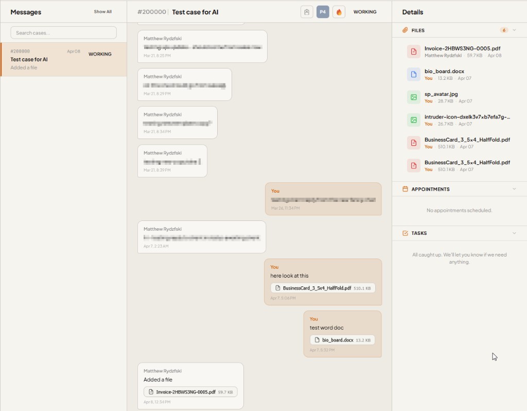Click the paperclip FILES icon
Viewport: 527px width, 411px height.
pos(405,30)
